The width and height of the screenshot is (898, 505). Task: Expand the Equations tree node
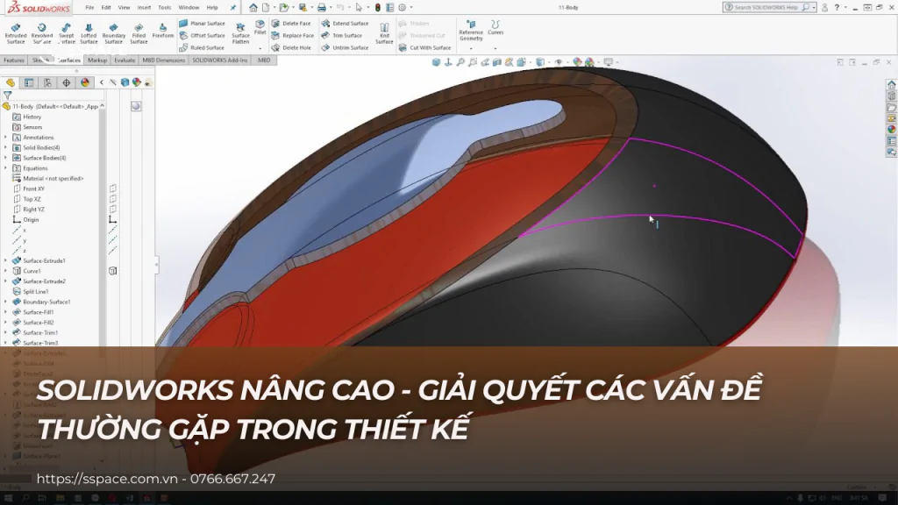pos(6,168)
